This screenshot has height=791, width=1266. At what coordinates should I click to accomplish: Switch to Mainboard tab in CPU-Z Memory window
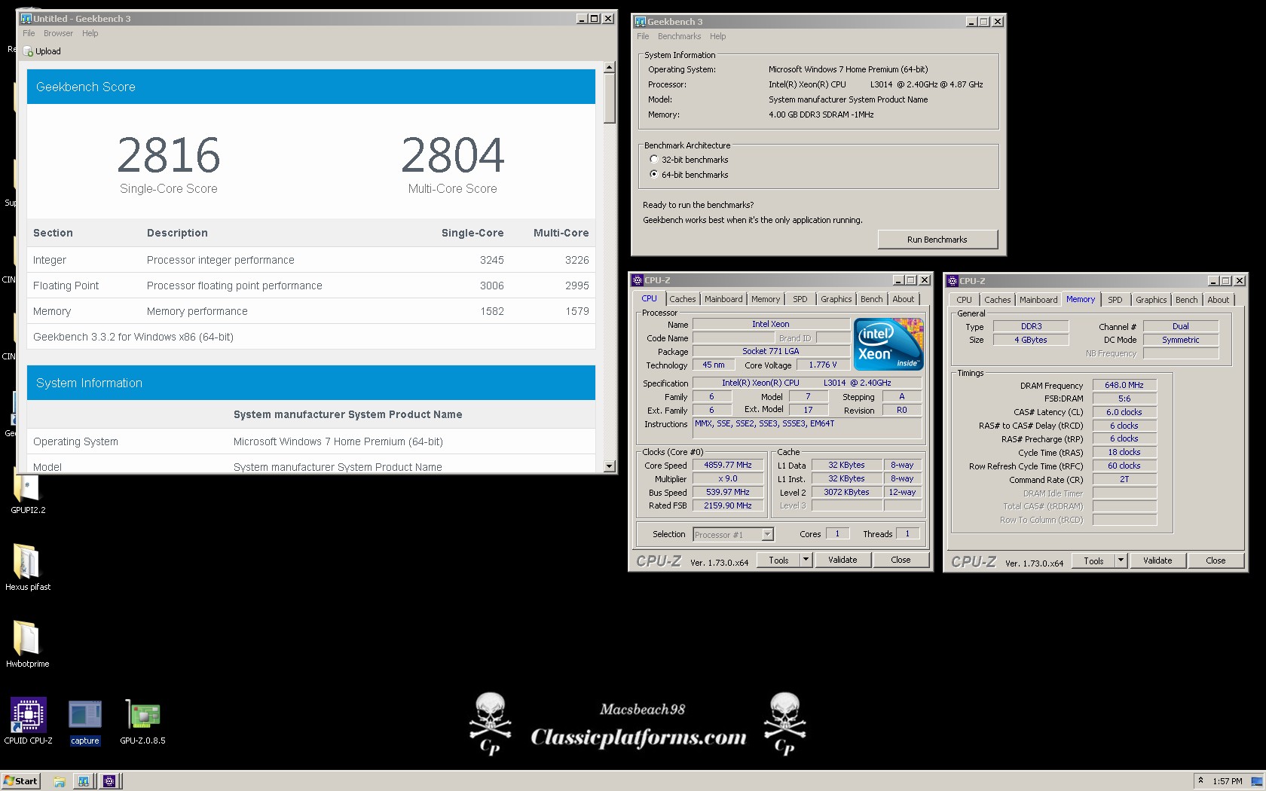(1038, 300)
